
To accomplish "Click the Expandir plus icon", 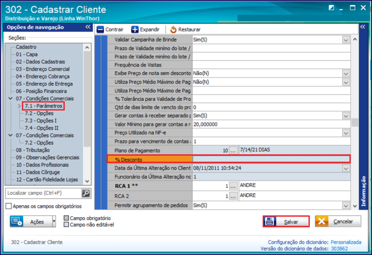I will (x=135, y=30).
